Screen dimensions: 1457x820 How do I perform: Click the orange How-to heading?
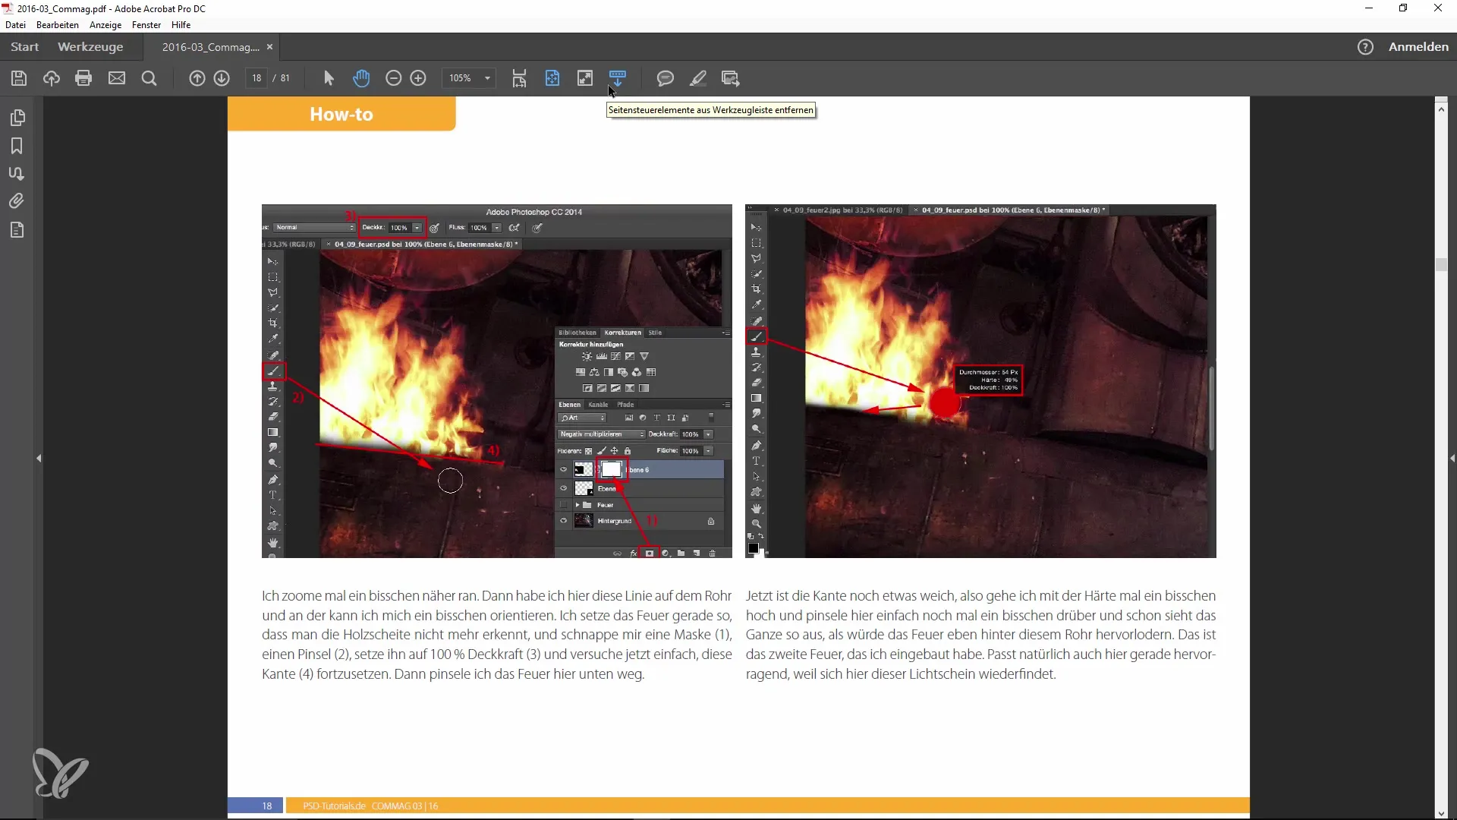tap(341, 114)
